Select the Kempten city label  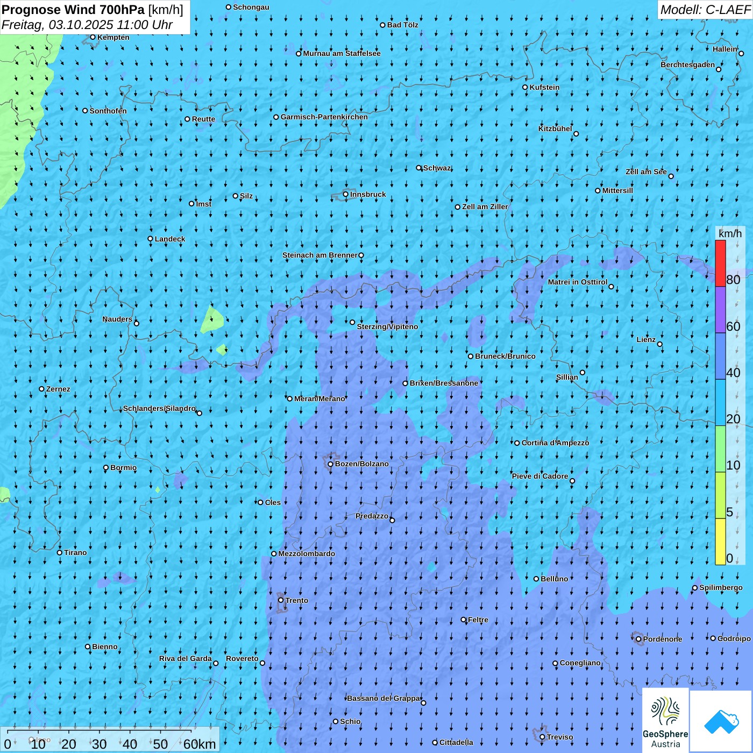point(113,37)
